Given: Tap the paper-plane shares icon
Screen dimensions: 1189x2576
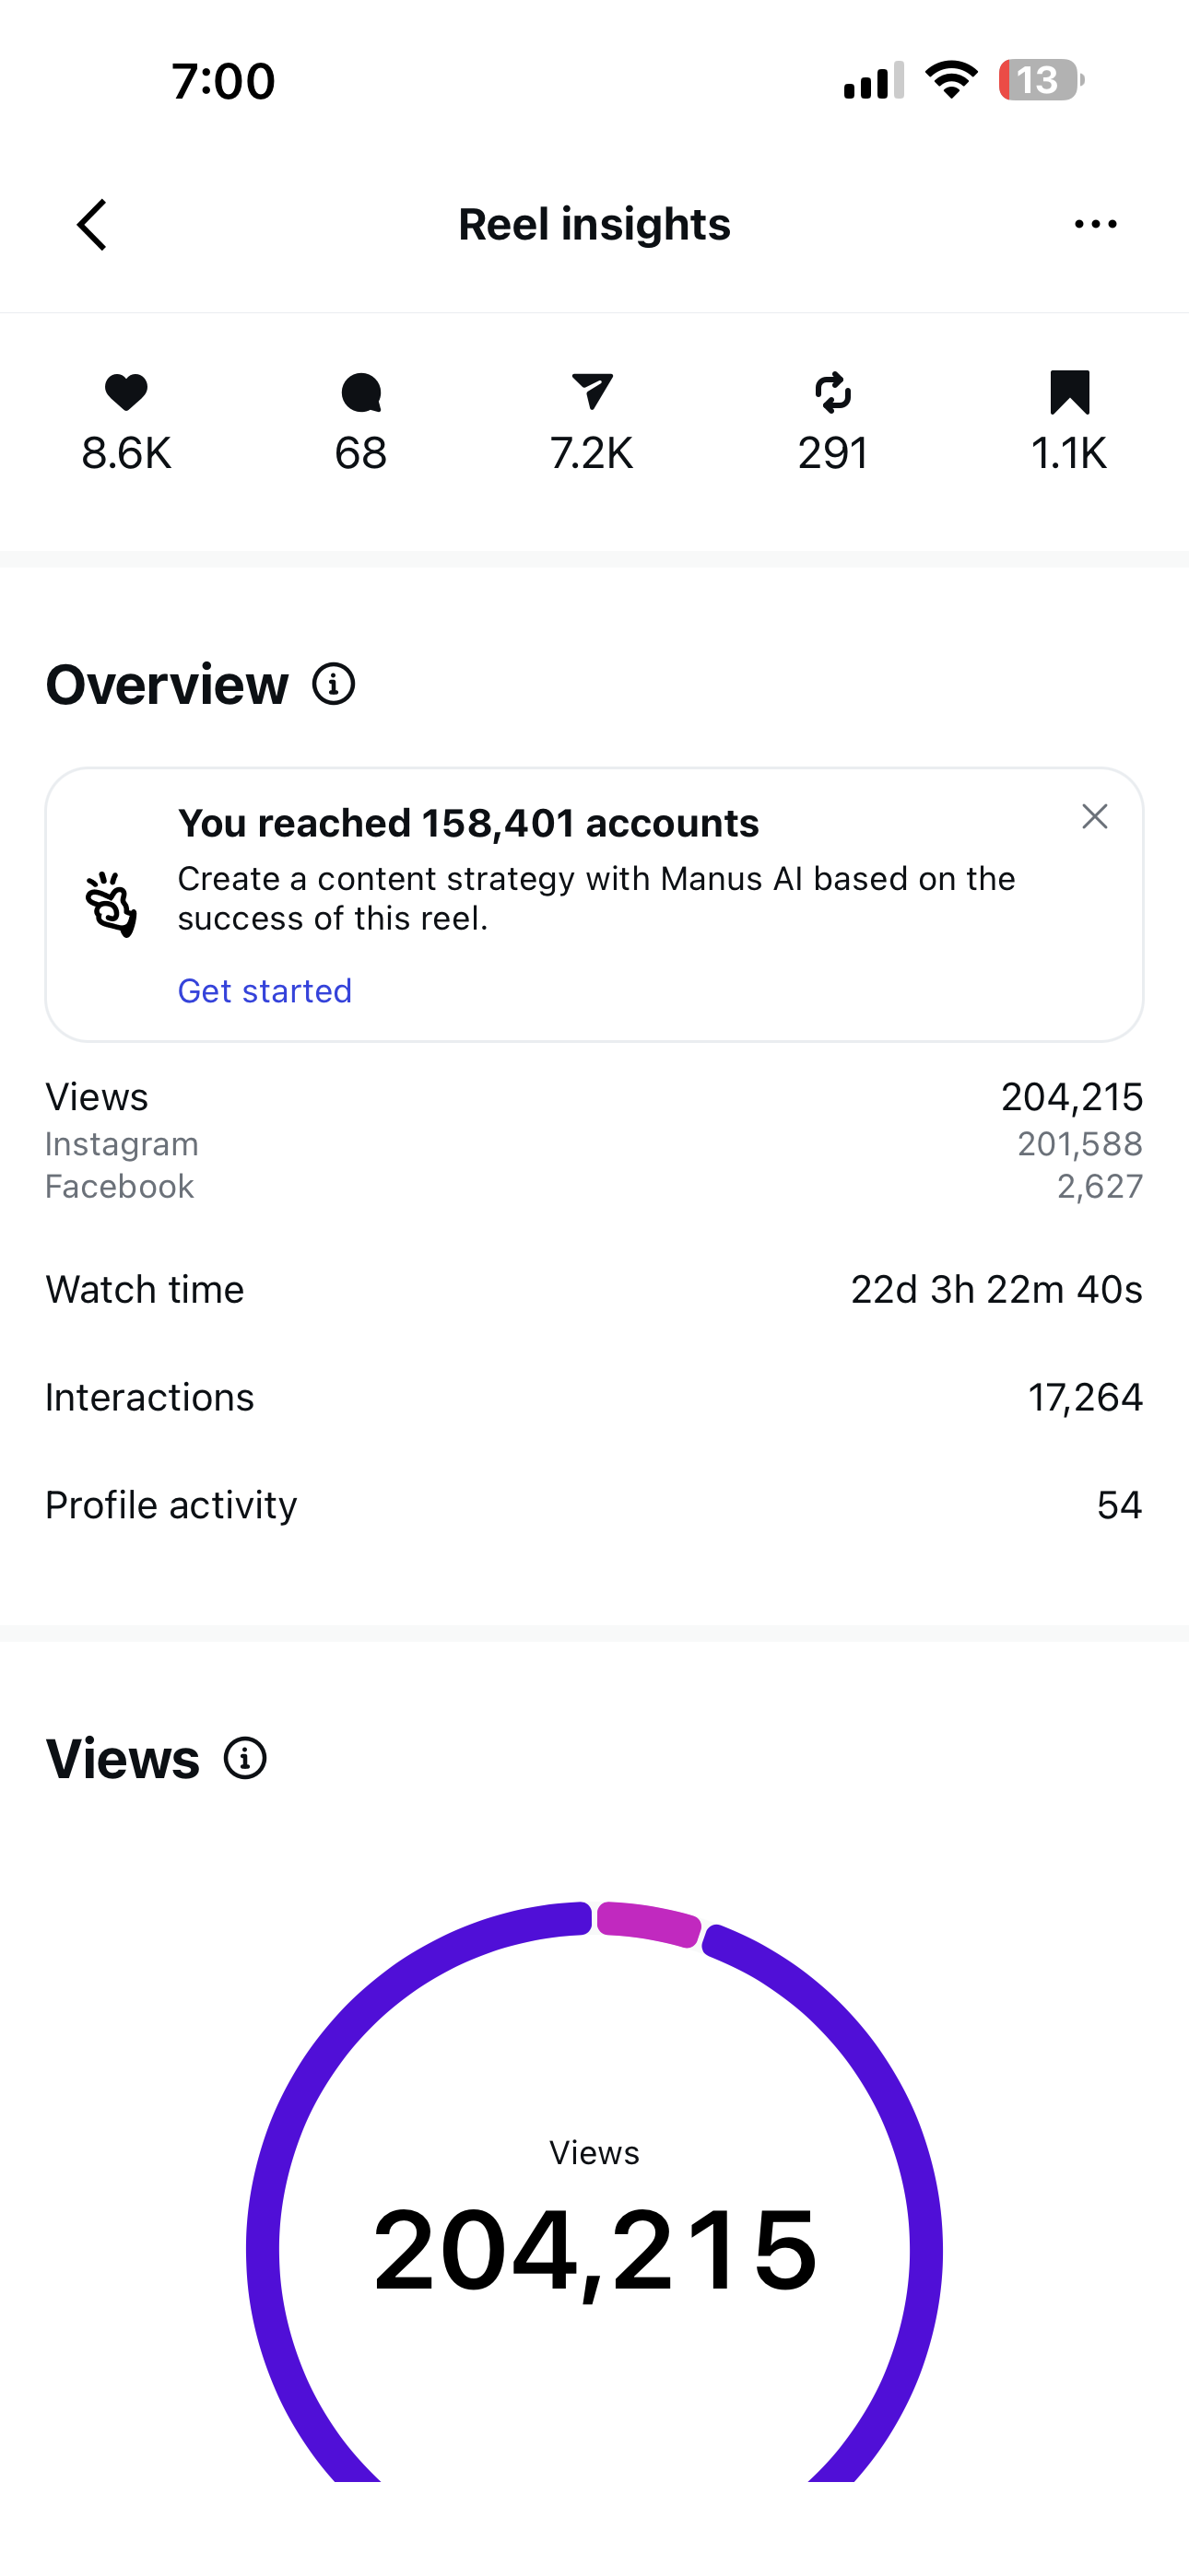Looking at the screenshot, I should (592, 392).
